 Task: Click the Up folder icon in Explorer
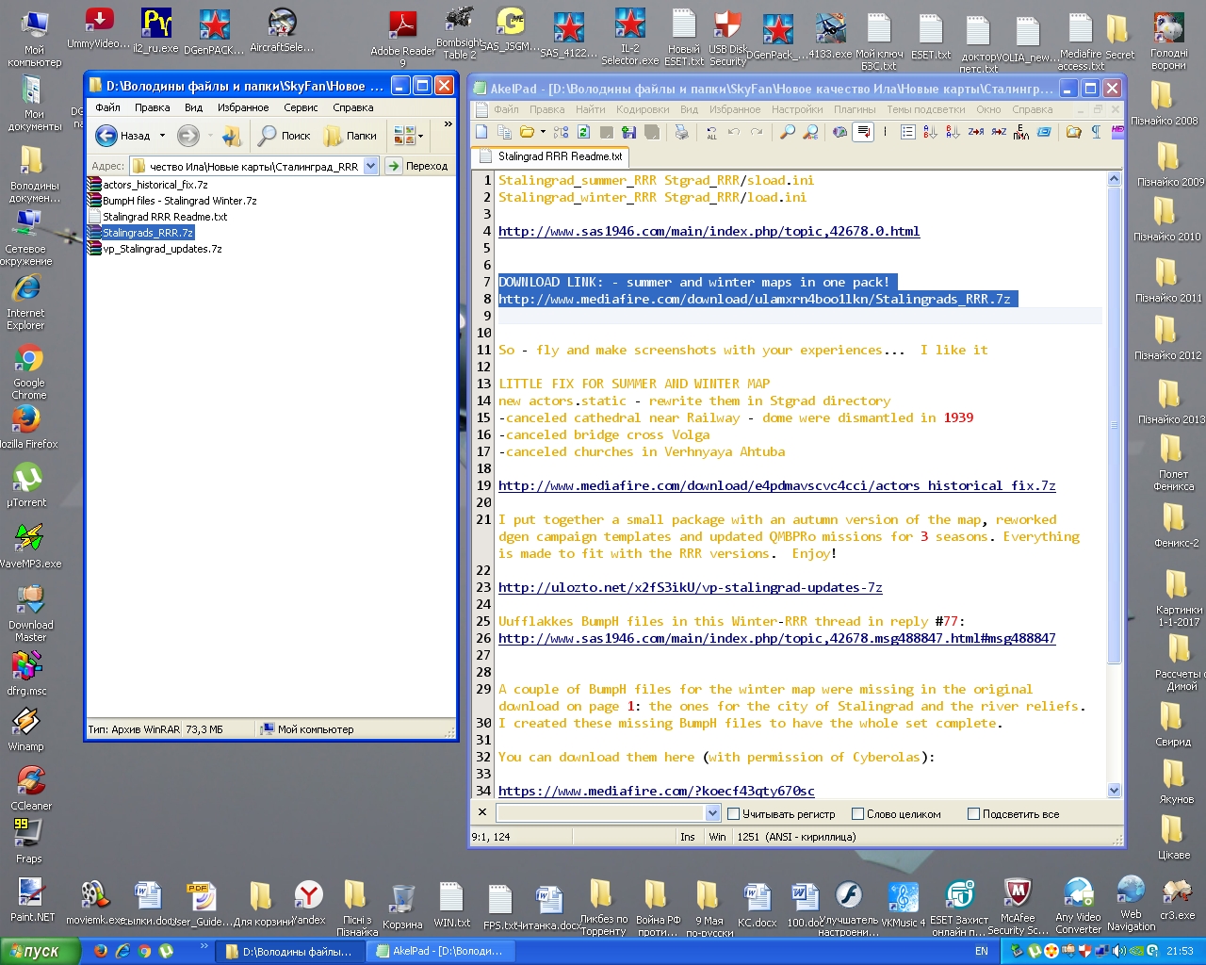tap(232, 136)
